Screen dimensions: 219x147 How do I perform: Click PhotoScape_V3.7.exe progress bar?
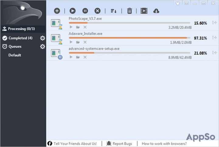(130, 23)
